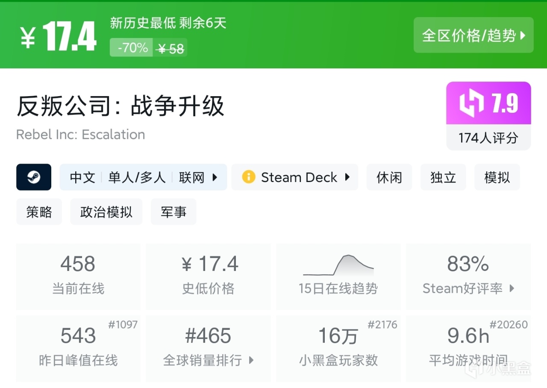Image resolution: width=547 pixels, height=388 pixels.
Task: Expand the 联网 network modes list
Action: (197, 177)
